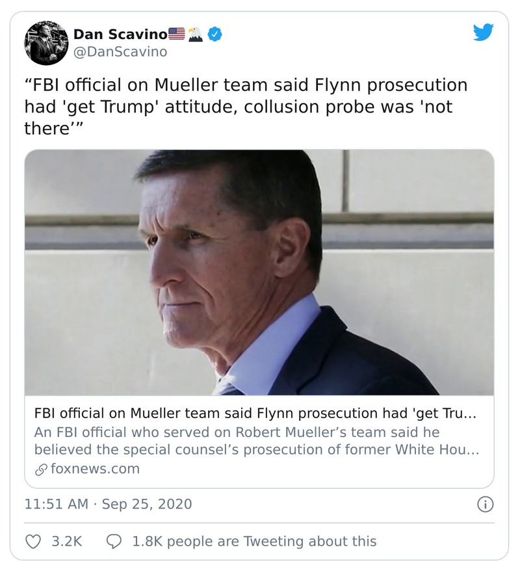Open the @DanScavino handle link
520x571 pixels.
coord(120,51)
